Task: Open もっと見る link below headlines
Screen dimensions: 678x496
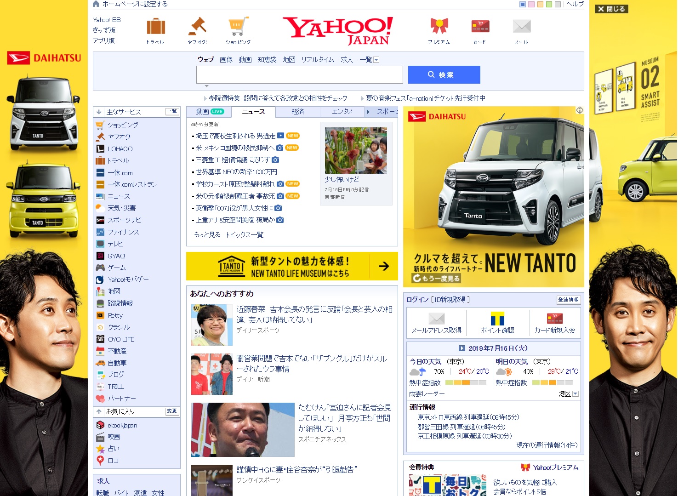Action: (x=207, y=235)
